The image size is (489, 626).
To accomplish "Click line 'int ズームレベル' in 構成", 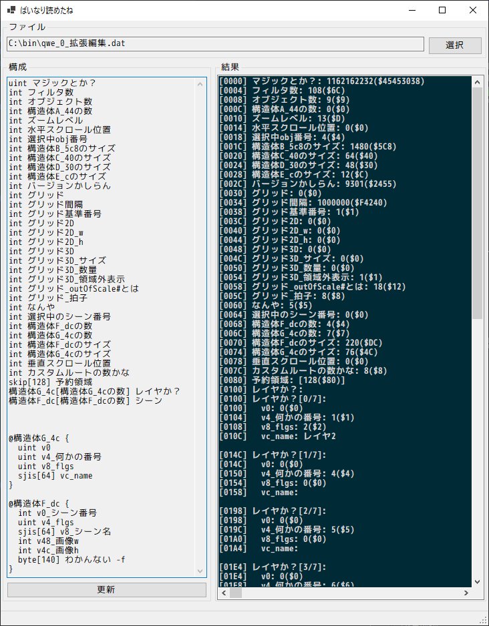I will (x=45, y=120).
